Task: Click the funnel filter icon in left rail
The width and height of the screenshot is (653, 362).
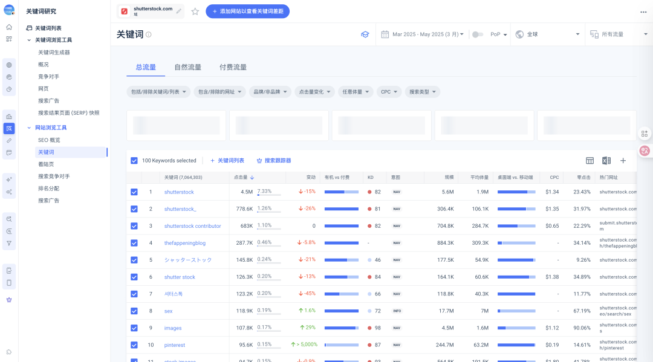Action: 8,244
